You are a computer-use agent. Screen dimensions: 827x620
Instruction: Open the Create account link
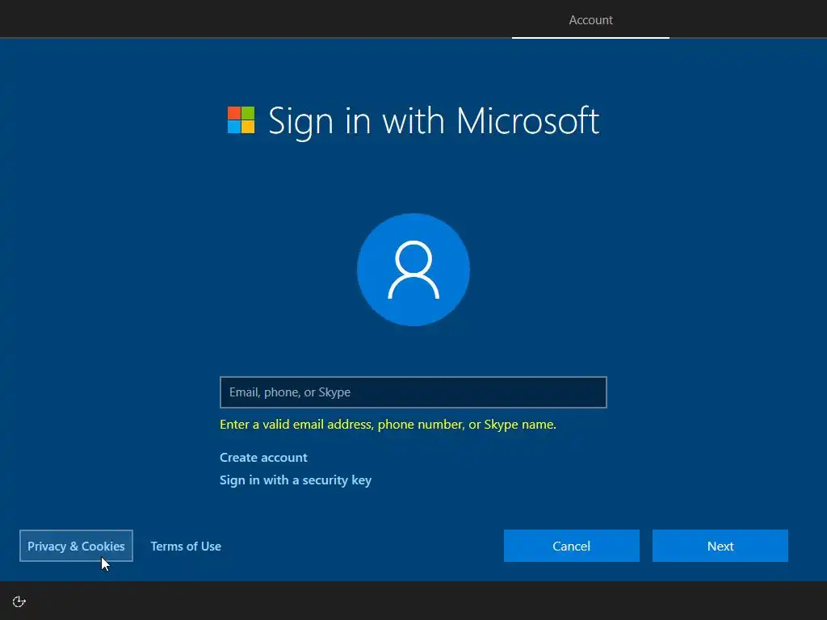click(x=263, y=457)
